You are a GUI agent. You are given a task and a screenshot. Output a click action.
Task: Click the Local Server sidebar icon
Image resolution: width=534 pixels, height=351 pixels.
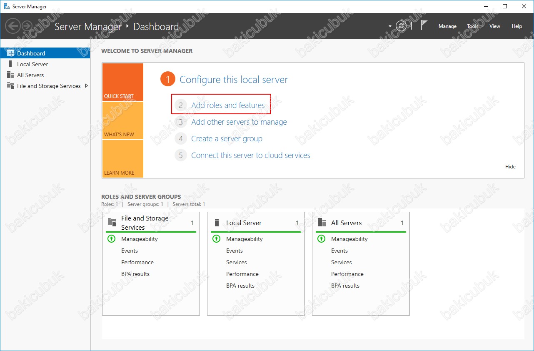pyautogui.click(x=10, y=64)
